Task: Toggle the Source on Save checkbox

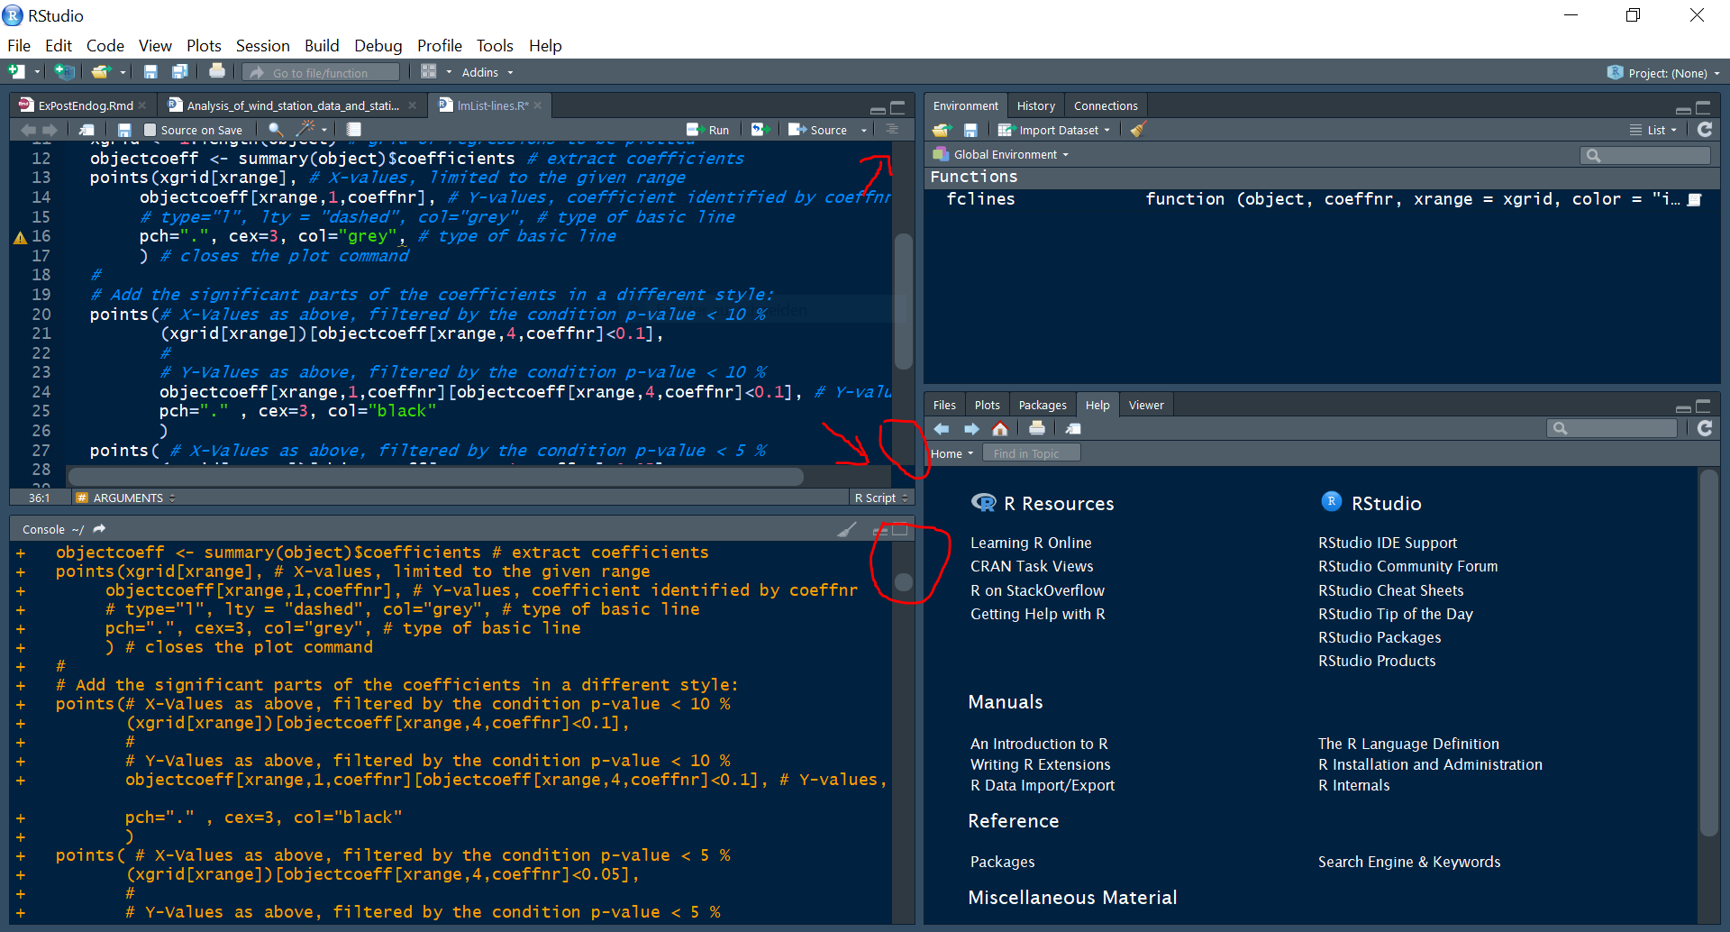Action: (x=150, y=130)
